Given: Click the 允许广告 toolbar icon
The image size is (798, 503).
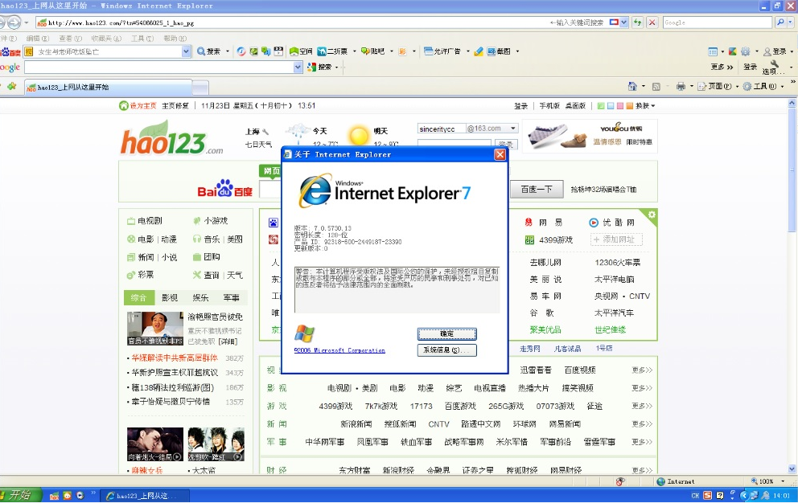Looking at the screenshot, I should (x=442, y=51).
